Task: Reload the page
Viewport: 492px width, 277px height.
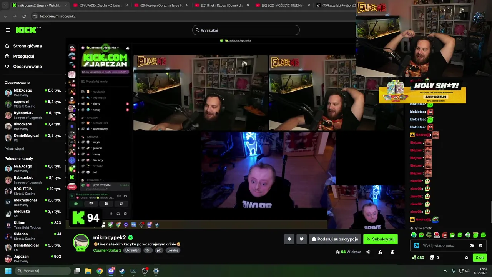Action: [x=24, y=16]
